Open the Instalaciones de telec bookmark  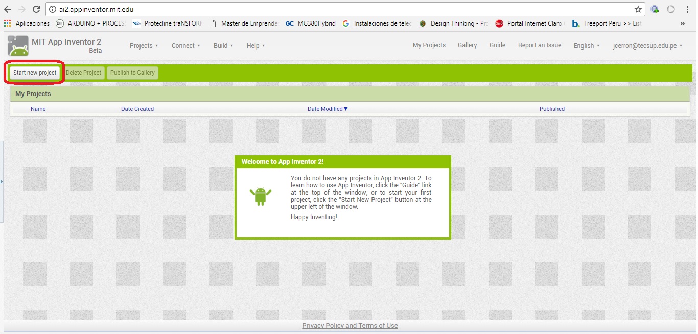pos(377,23)
